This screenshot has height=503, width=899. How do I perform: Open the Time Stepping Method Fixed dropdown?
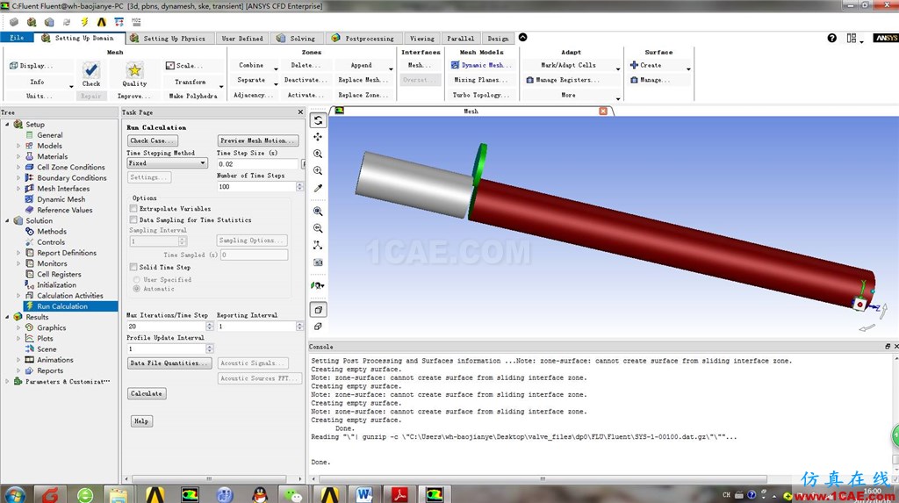click(166, 163)
